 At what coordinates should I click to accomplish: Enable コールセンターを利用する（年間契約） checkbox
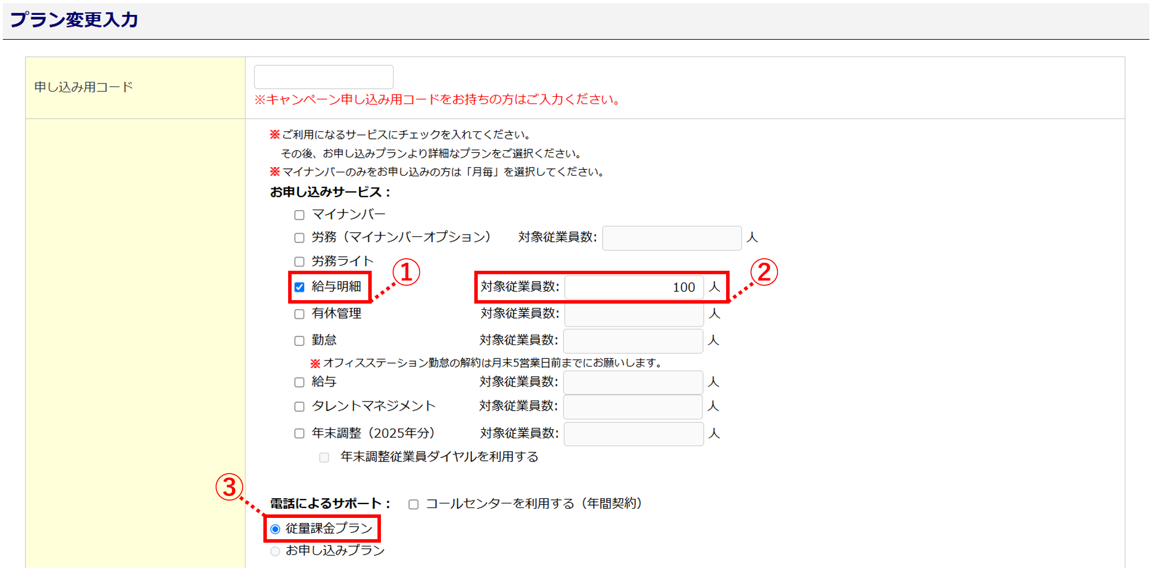coord(413,504)
